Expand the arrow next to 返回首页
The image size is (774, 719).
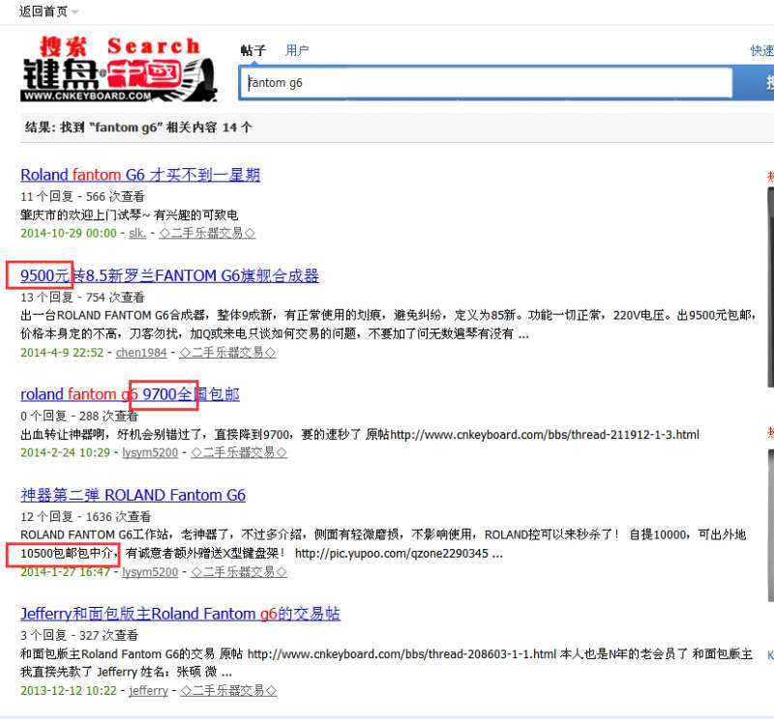pyautogui.click(x=75, y=12)
